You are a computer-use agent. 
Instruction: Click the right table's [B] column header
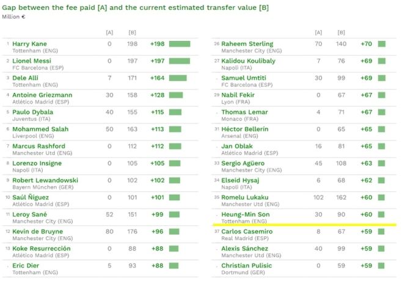click(340, 32)
